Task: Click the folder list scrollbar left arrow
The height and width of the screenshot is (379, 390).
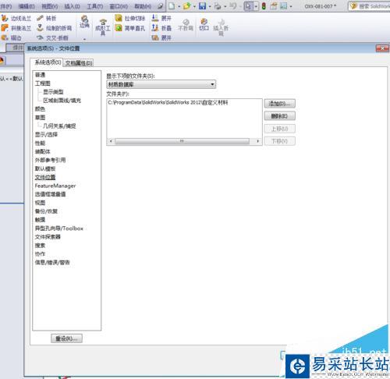Action: click(x=111, y=141)
